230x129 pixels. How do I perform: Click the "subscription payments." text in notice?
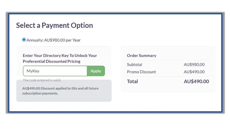pyautogui.click(x=40, y=93)
